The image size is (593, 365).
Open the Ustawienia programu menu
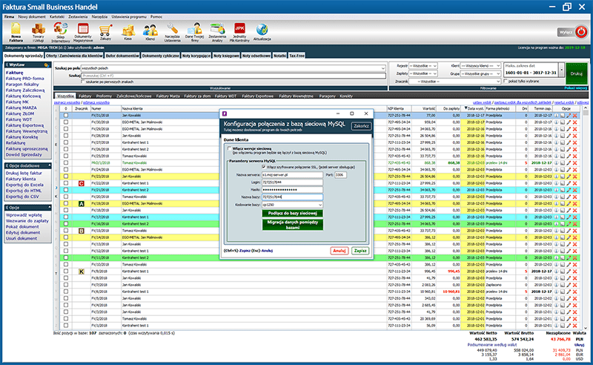click(x=129, y=16)
